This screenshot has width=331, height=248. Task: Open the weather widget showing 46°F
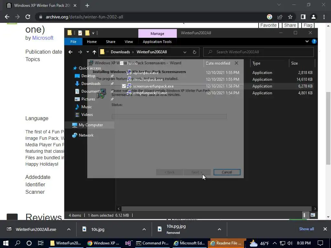259,243
